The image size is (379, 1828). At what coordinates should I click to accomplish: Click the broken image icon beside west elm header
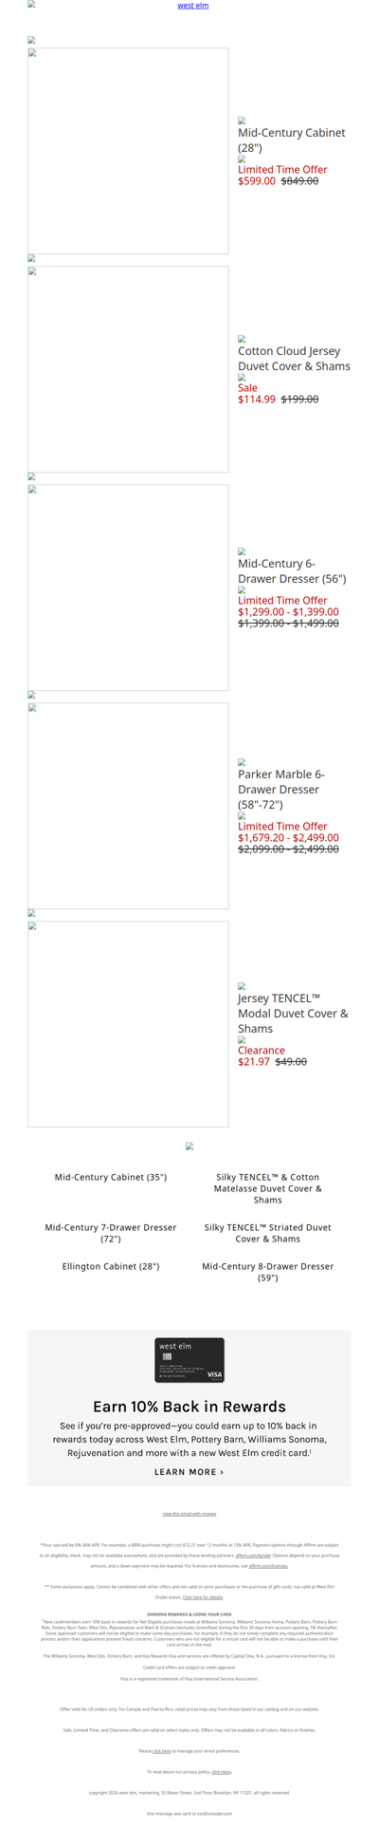click(x=31, y=4)
